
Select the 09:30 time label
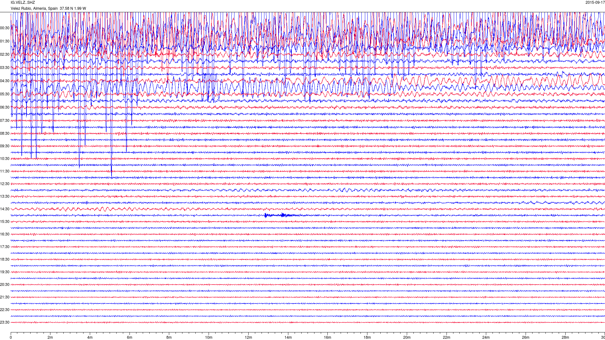5,146
